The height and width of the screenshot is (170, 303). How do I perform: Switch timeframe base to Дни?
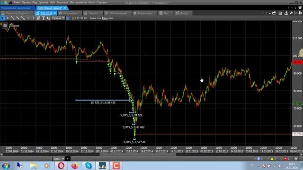coord(111,18)
